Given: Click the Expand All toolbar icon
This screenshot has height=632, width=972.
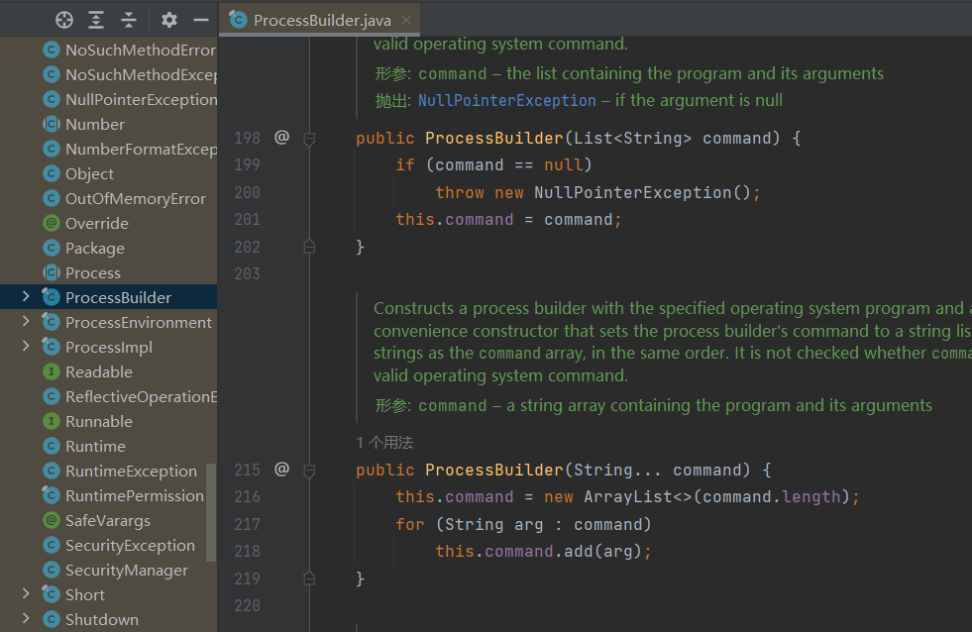Looking at the screenshot, I should click(96, 20).
